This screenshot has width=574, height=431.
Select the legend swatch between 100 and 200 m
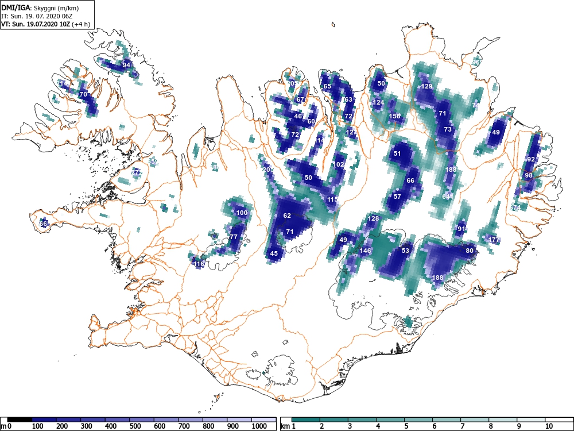pos(44,420)
